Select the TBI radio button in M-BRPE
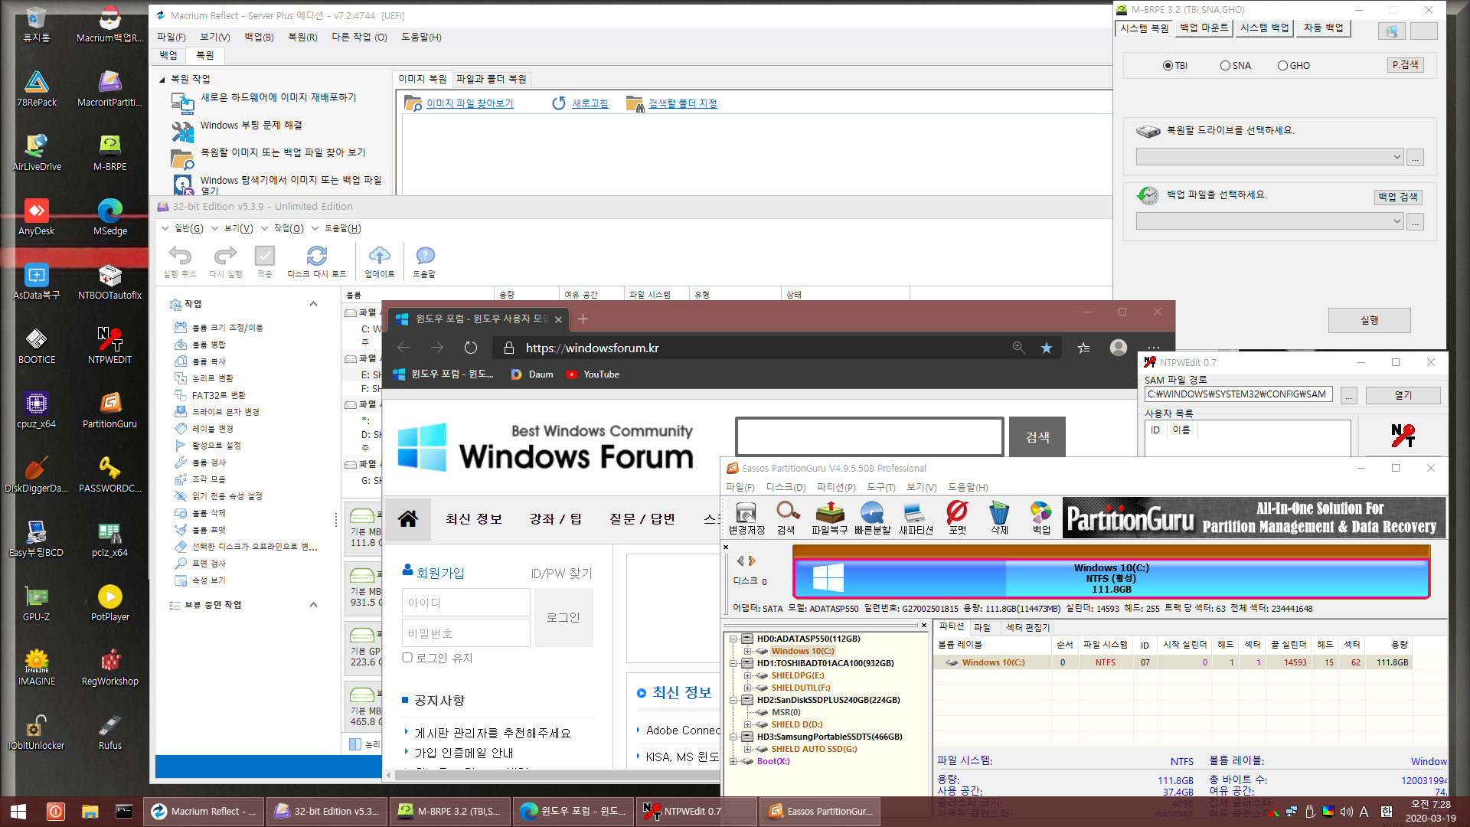Image resolution: width=1470 pixels, height=827 pixels. (x=1168, y=66)
